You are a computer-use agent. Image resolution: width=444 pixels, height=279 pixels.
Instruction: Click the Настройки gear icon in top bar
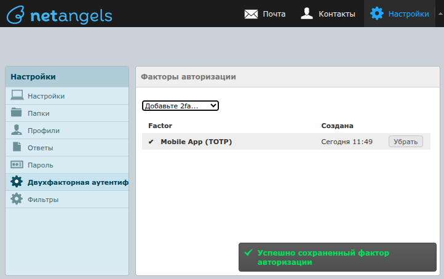pyautogui.click(x=376, y=14)
